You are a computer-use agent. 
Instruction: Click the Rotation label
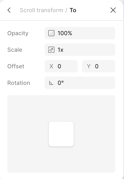19,83
